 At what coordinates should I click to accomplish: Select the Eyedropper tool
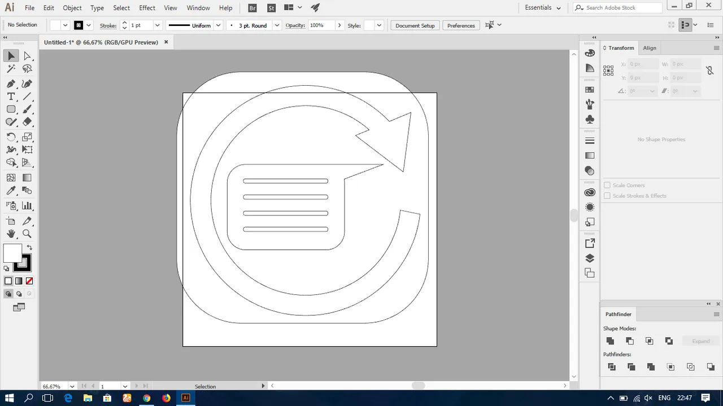[11, 191]
